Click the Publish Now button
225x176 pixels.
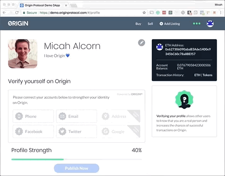[x=76, y=168]
